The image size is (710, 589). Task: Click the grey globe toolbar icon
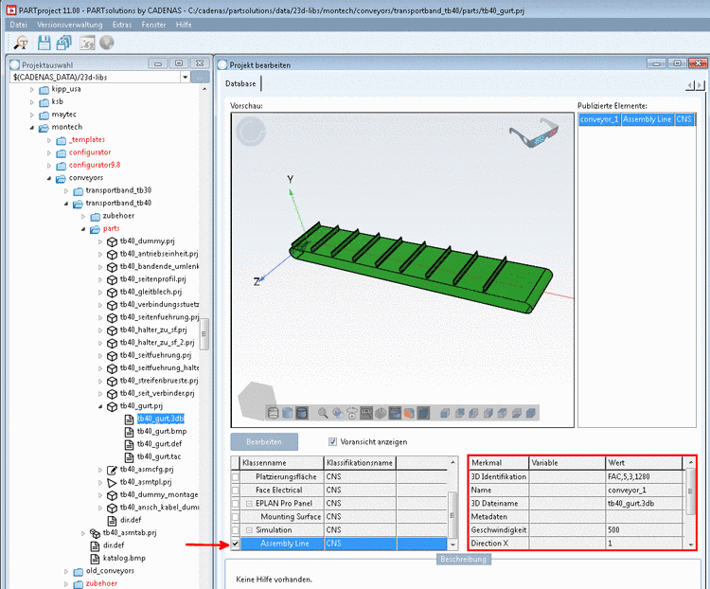(107, 43)
